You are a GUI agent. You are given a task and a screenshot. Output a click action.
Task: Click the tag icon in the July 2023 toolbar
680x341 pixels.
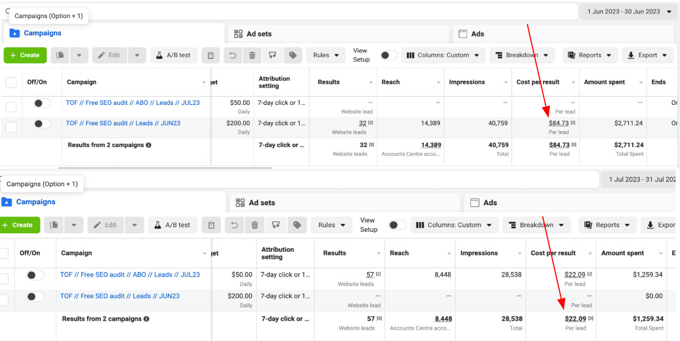[297, 225]
